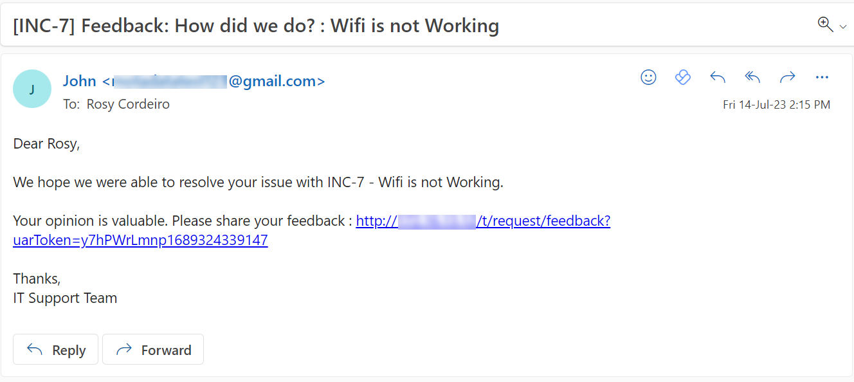This screenshot has height=382, width=854.
Task: Click the curved arrow inside the Forward button
Action: (124, 349)
